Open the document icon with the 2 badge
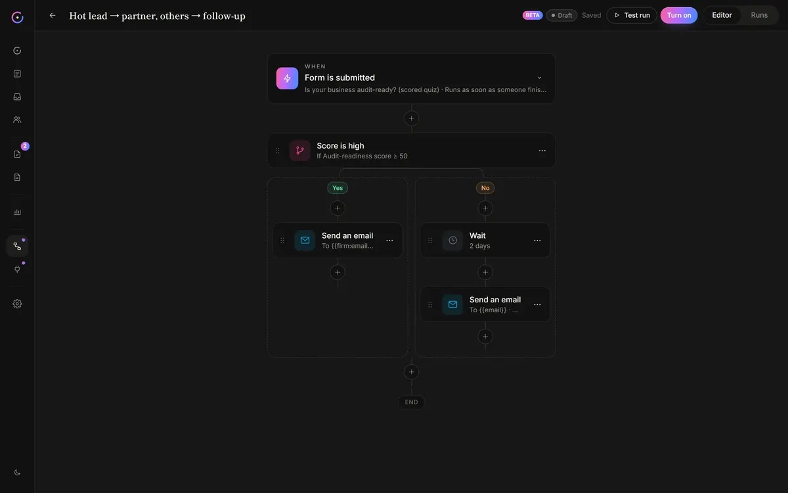This screenshot has height=493, width=788. pos(17,154)
